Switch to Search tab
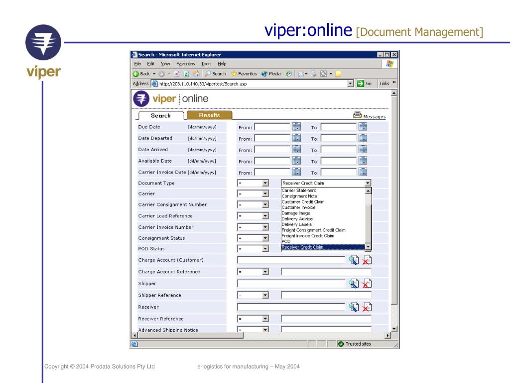The width and height of the screenshot is (510, 383). [x=161, y=116]
